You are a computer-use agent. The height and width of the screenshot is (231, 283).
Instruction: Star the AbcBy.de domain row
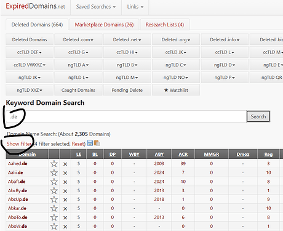(x=54, y=190)
